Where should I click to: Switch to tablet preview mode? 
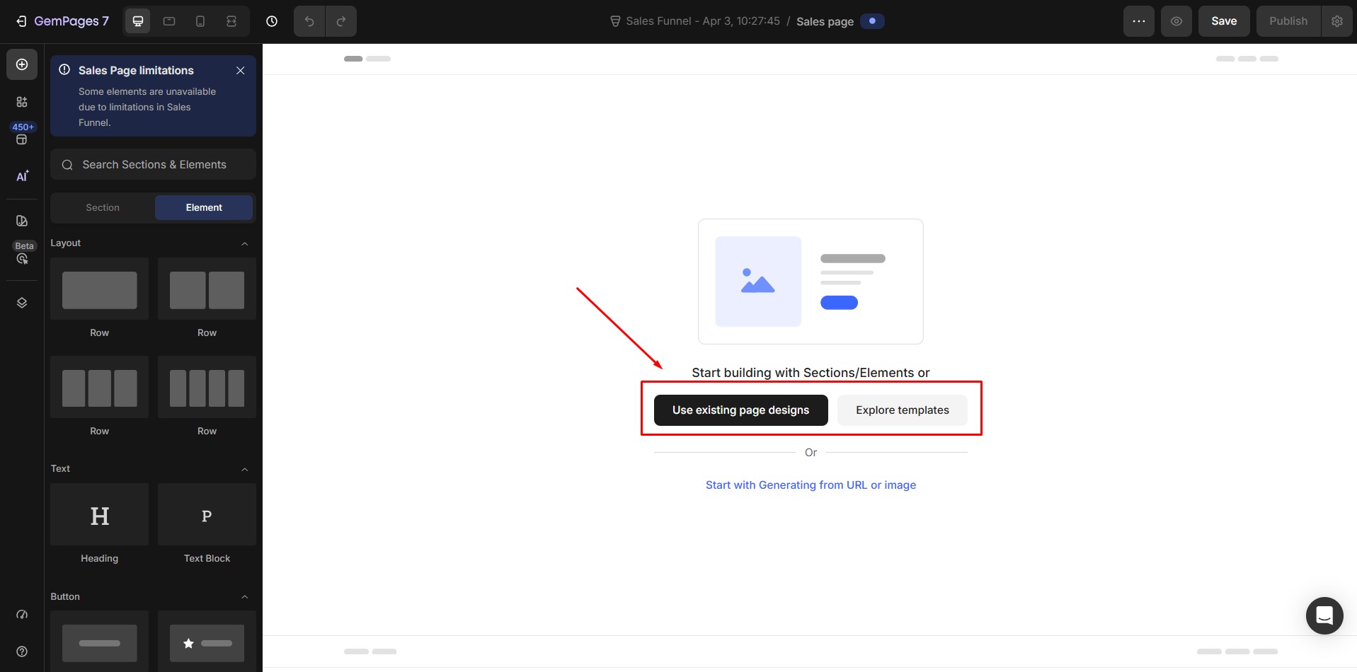coord(169,21)
